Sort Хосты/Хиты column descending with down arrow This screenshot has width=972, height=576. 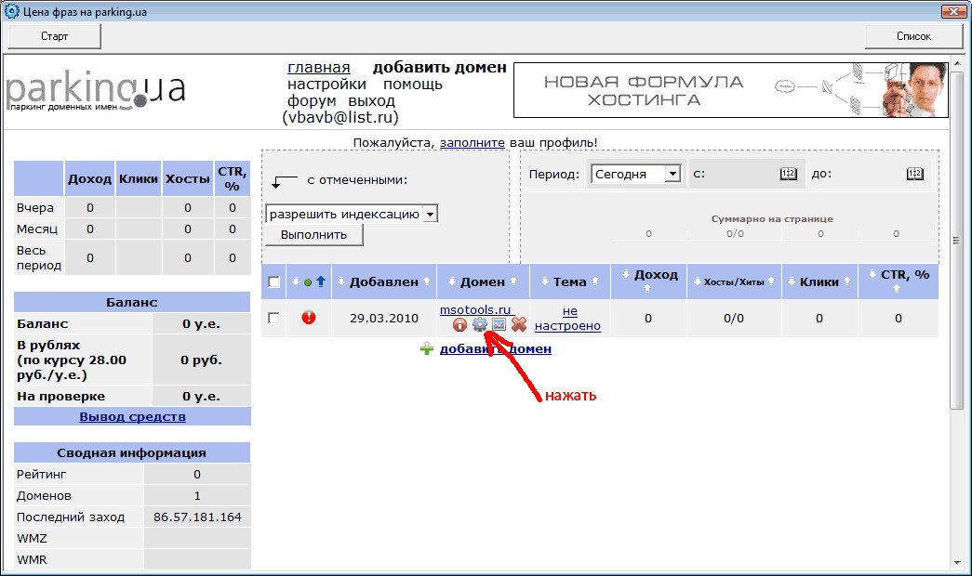click(x=697, y=281)
